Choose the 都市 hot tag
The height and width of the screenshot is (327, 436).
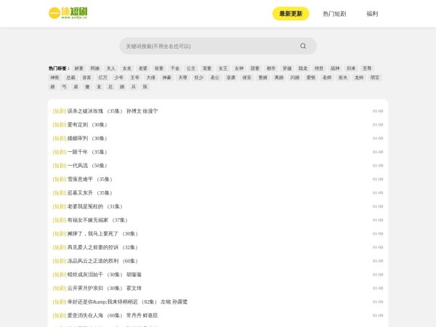[271, 68]
